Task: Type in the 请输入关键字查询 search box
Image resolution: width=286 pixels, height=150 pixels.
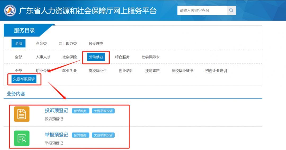Action: (202, 11)
